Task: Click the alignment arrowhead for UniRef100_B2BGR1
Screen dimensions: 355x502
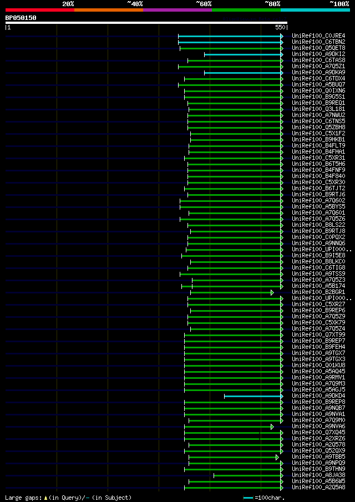Action: (x=272, y=292)
